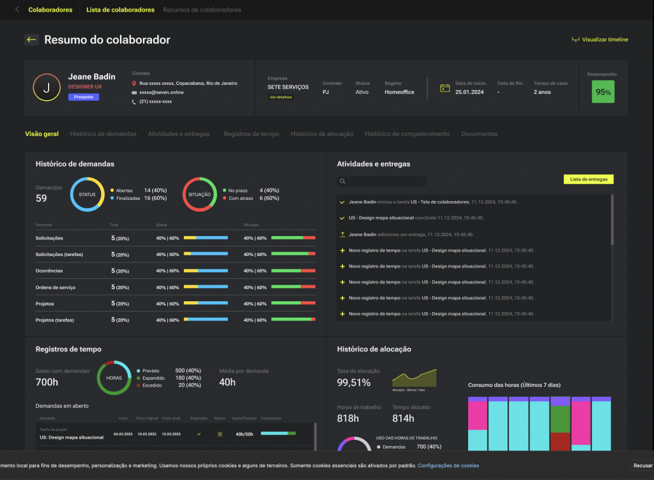Click the 'Solicitações (tarefas)' row label

tap(59, 255)
